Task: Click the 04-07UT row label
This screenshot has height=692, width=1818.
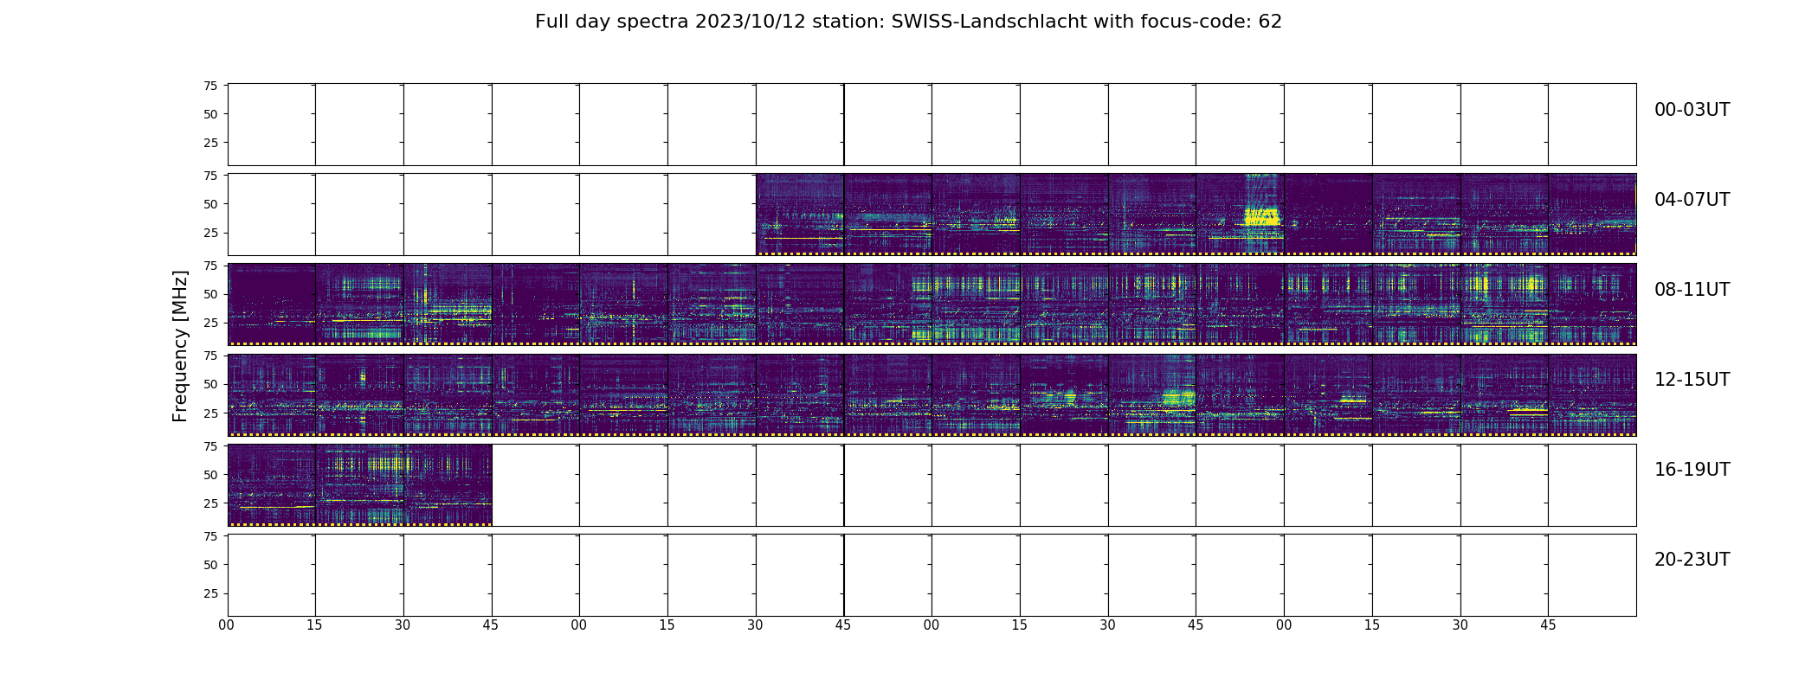Action: click(1692, 200)
